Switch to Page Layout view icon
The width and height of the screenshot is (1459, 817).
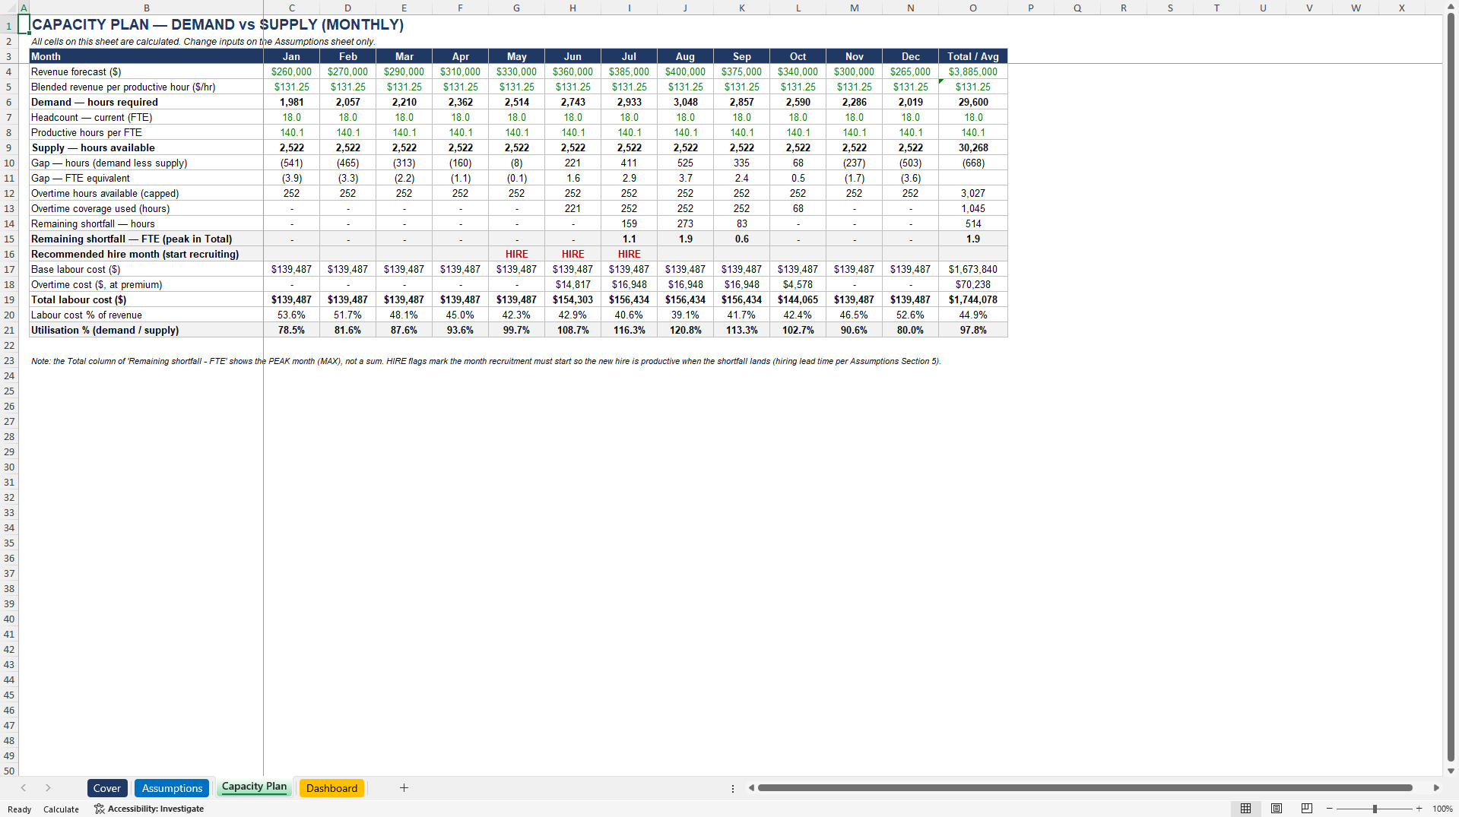[1277, 809]
